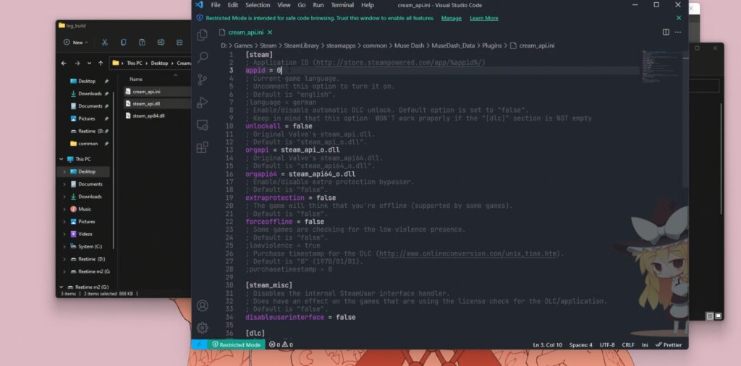Screen dimensions: 741x366
Task: Open the Remote Explorer view in VS Code
Action: pos(203,125)
